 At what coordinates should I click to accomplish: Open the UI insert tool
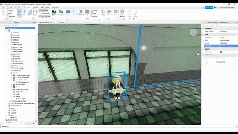click(x=73, y=13)
